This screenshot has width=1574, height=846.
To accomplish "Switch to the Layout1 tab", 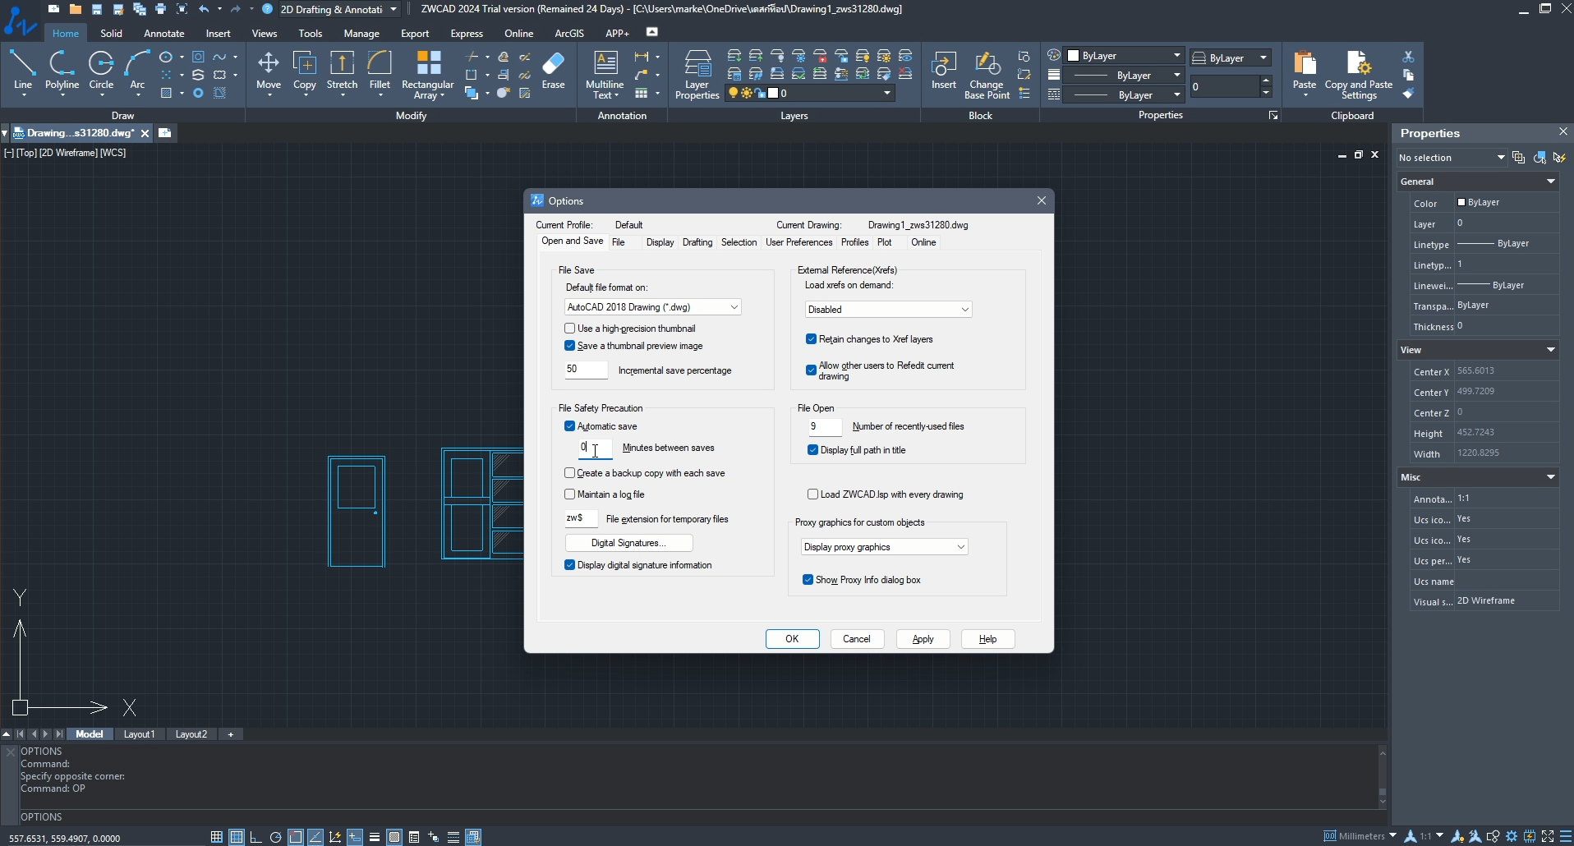I will [x=139, y=734].
